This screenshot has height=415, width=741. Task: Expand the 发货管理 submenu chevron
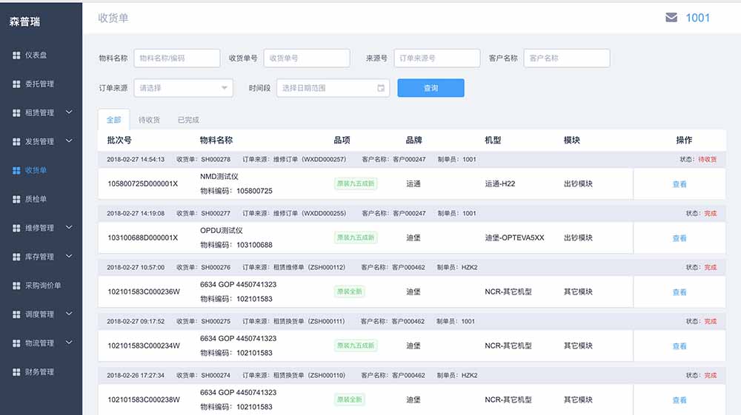click(69, 141)
